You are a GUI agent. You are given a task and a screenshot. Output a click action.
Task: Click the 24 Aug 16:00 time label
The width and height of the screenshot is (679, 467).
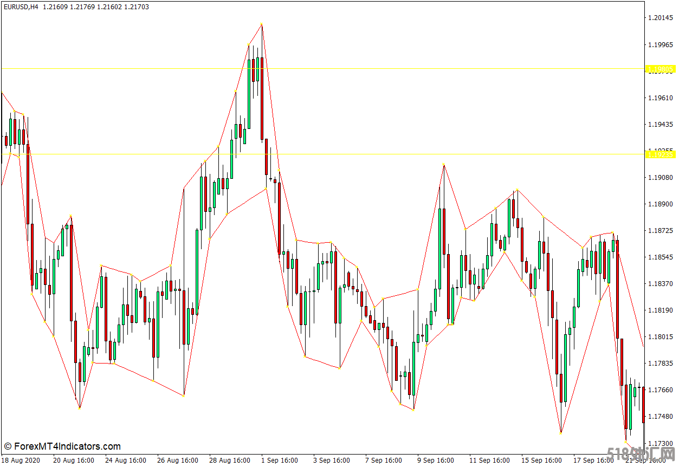point(125,460)
